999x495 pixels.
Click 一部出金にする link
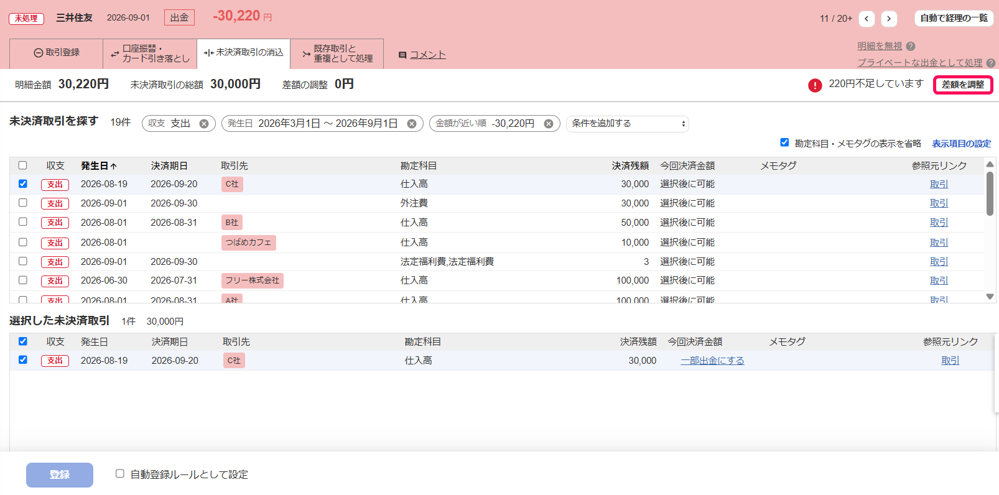coord(712,361)
